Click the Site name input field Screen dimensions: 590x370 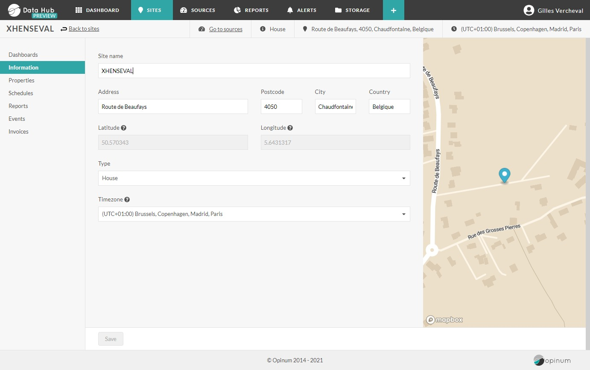pyautogui.click(x=254, y=71)
